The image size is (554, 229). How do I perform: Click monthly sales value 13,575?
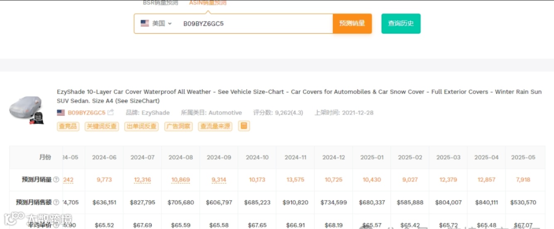tap(295, 180)
